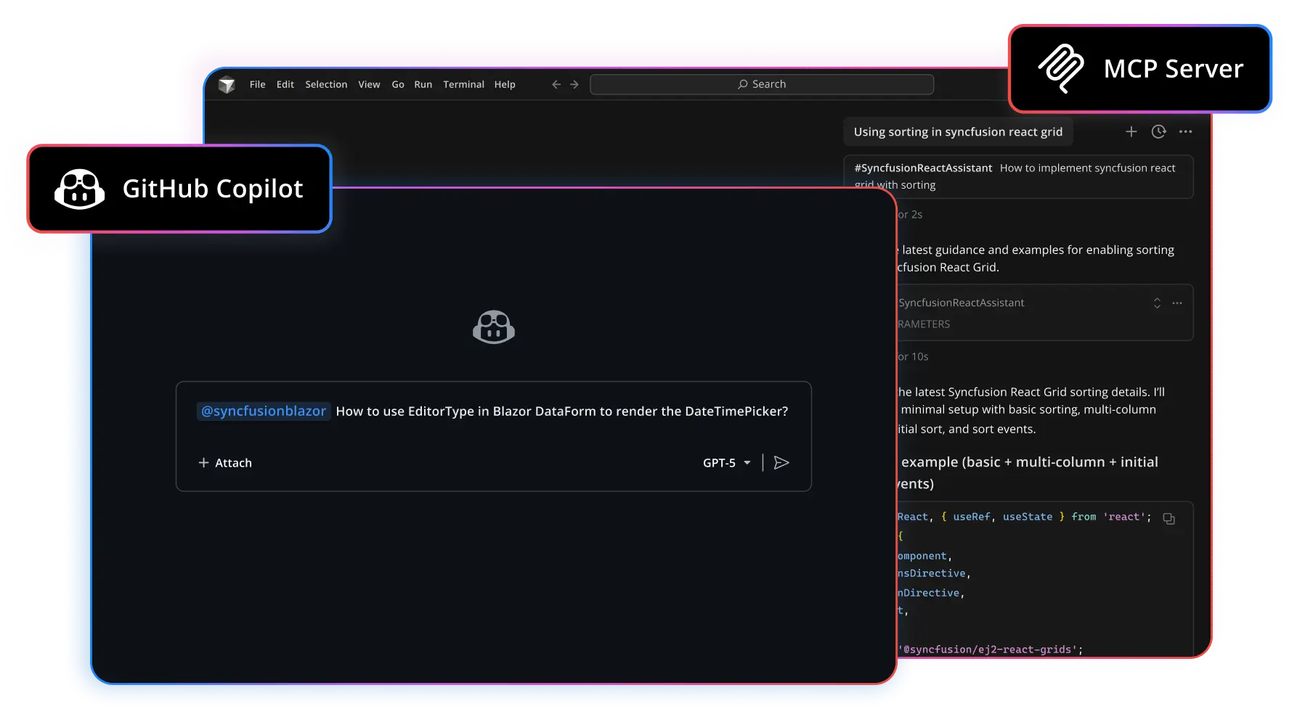Open the chat panel more-options ellipsis
The height and width of the screenshot is (709, 1297).
[1186, 131]
